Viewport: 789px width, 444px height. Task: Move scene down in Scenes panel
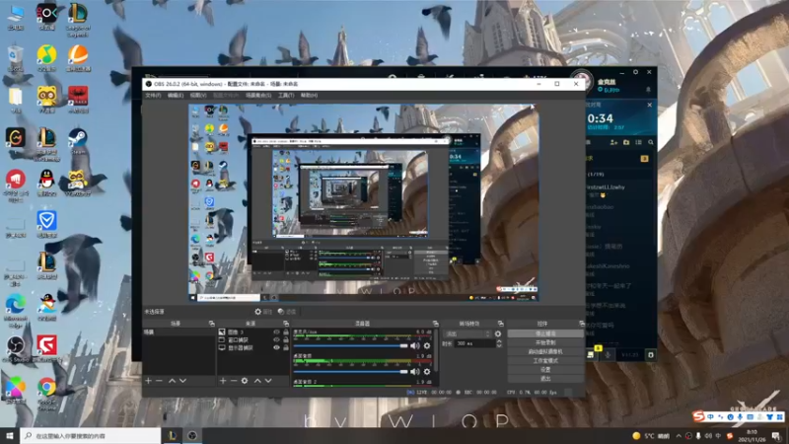click(182, 381)
